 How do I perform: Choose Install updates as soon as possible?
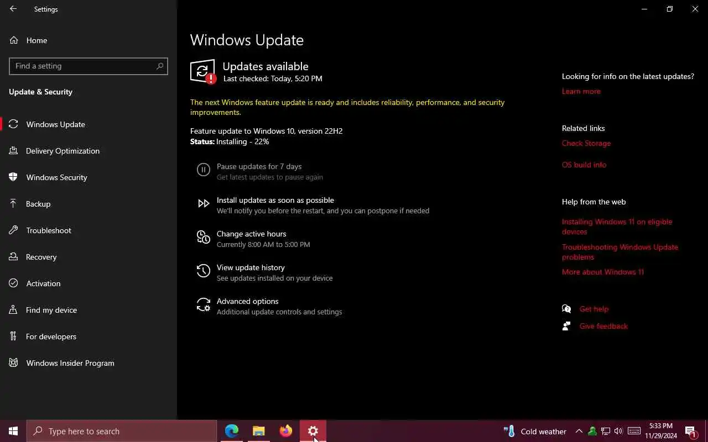click(275, 200)
